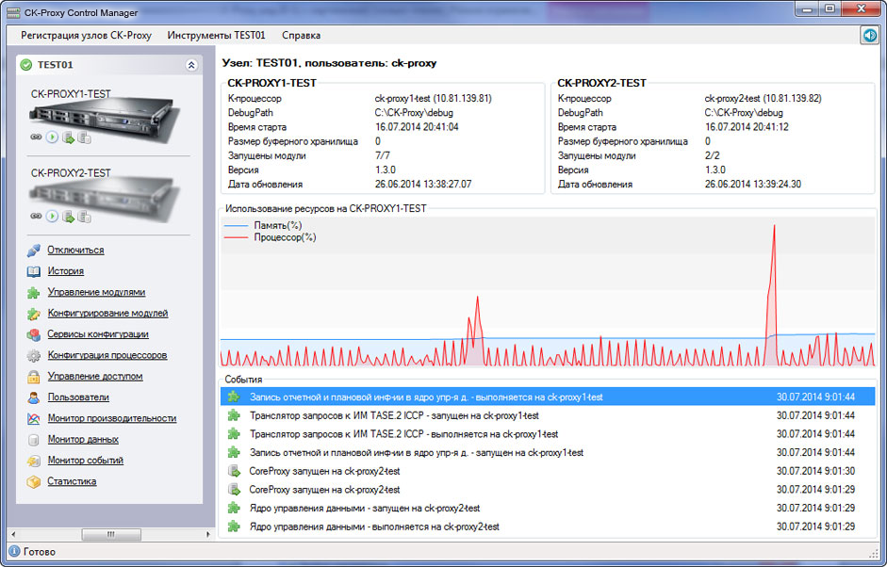Click the sidebar horizontal scrollbar thumb
The width and height of the screenshot is (887, 567).
tap(110, 534)
